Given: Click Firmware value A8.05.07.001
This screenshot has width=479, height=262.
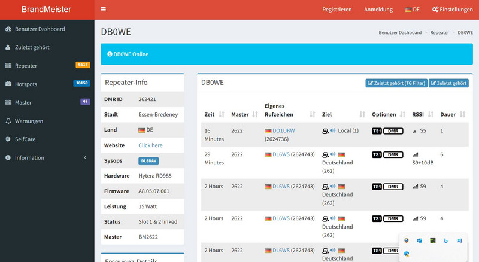Looking at the screenshot, I should (154, 191).
